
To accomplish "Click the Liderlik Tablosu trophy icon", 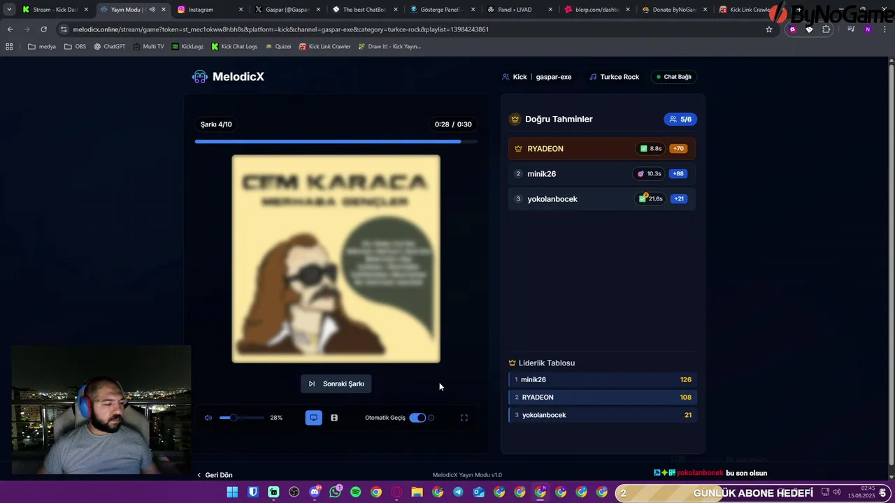I will click(x=513, y=363).
